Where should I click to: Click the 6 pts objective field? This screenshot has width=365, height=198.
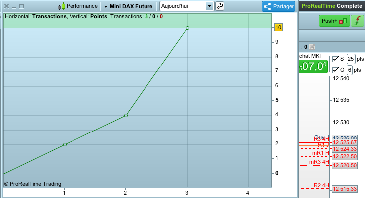350,70
